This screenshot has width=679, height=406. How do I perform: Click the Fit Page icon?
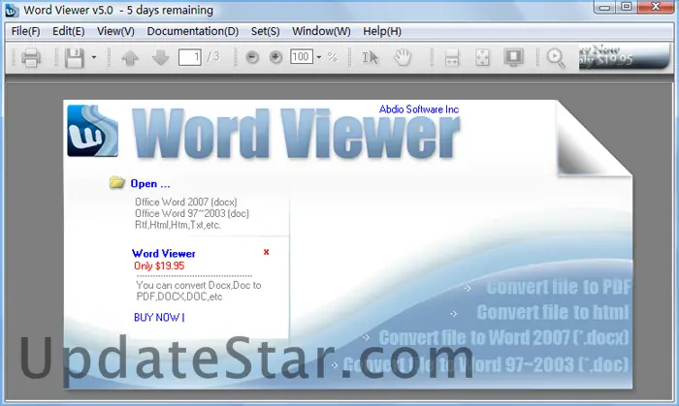(482, 57)
